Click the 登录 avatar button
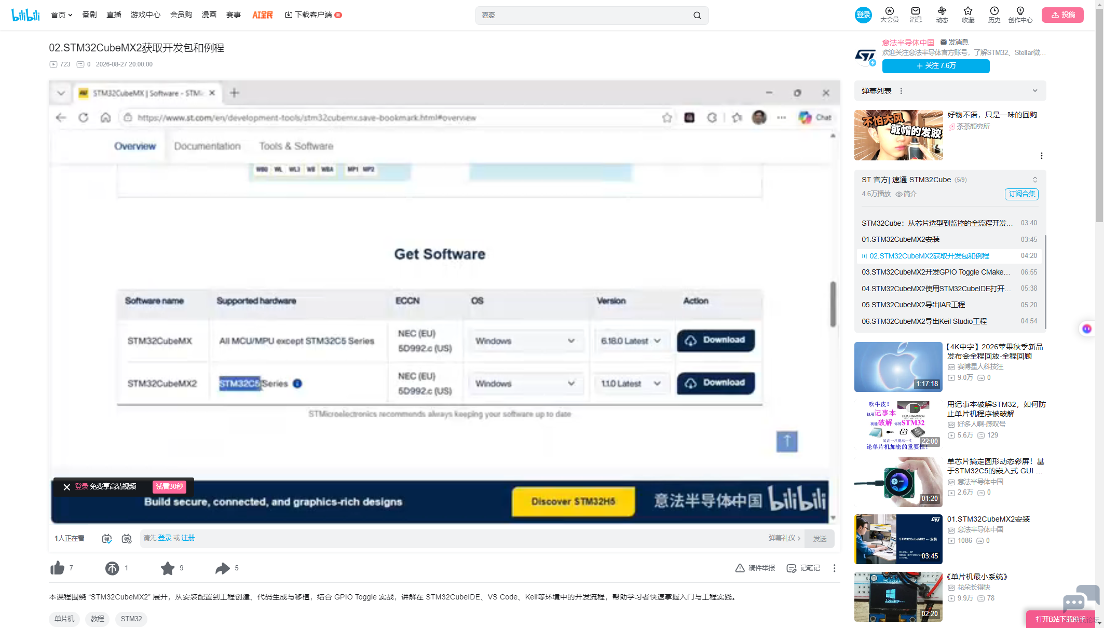The height and width of the screenshot is (628, 1104). click(863, 15)
